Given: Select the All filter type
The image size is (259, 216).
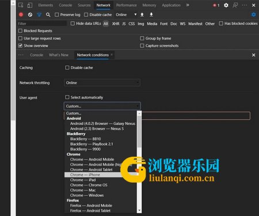Looking at the screenshot, I should point(106,24).
